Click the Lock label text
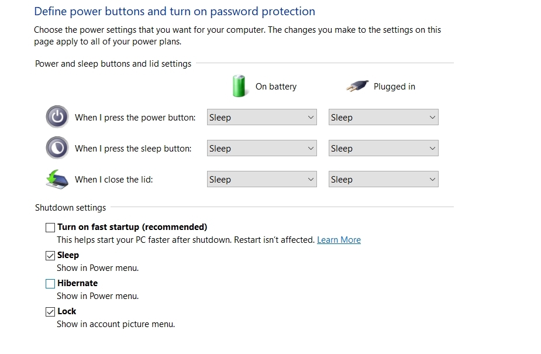Image resolution: width=541 pixels, height=354 pixels. (67, 311)
